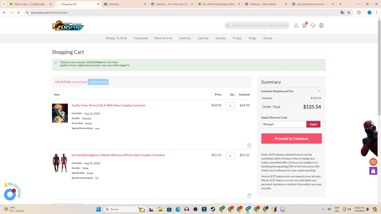Edit quantity for Deadpool 3 costume
381x214 pixels.
click(x=230, y=155)
